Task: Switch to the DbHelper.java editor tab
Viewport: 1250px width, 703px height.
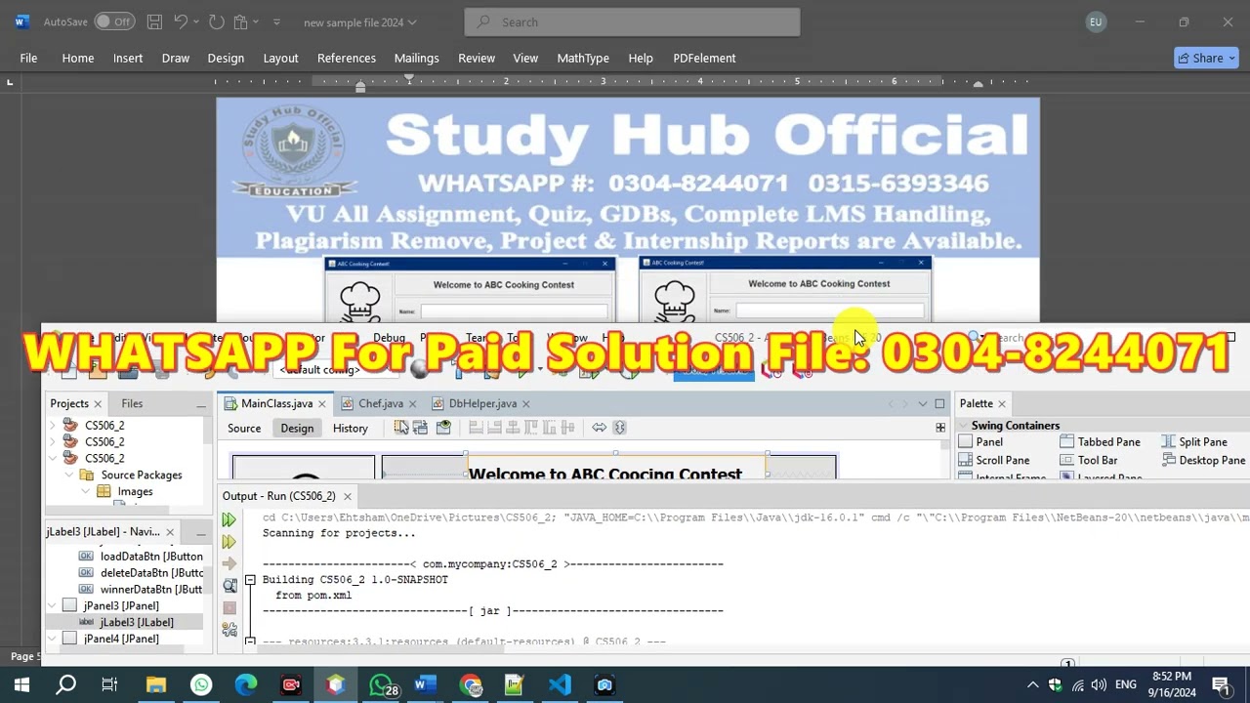Action: 482,403
